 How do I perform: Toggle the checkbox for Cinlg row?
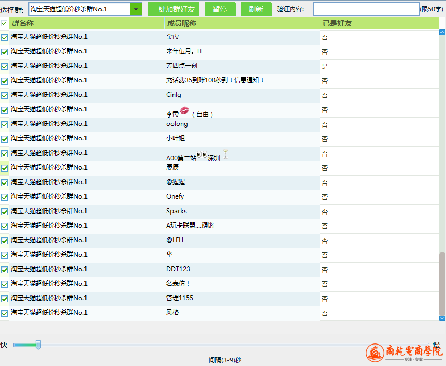click(4, 95)
